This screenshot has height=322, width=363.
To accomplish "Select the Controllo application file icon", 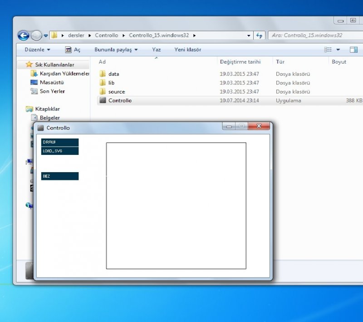I will pos(103,100).
